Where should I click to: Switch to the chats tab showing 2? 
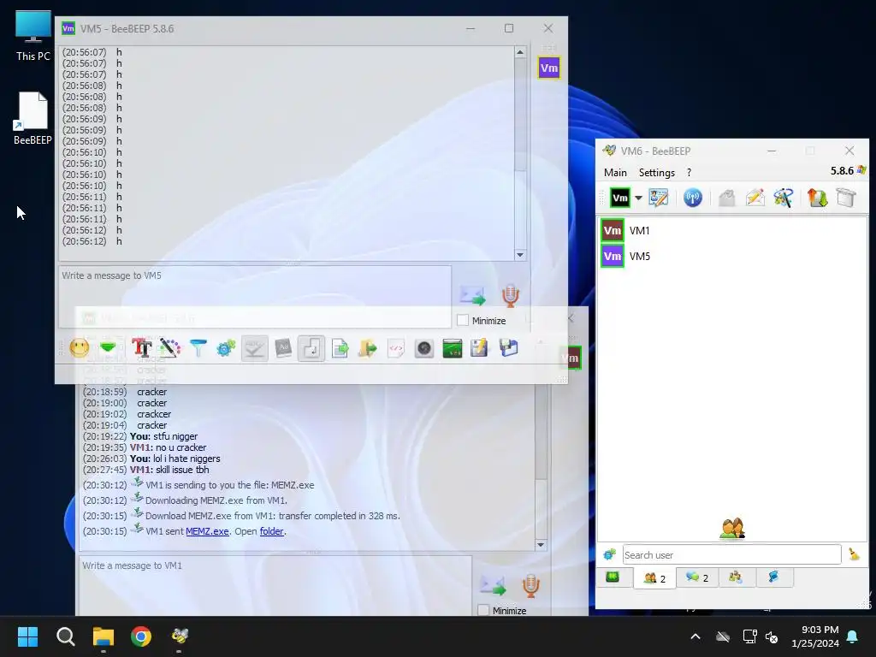pyautogui.click(x=697, y=577)
